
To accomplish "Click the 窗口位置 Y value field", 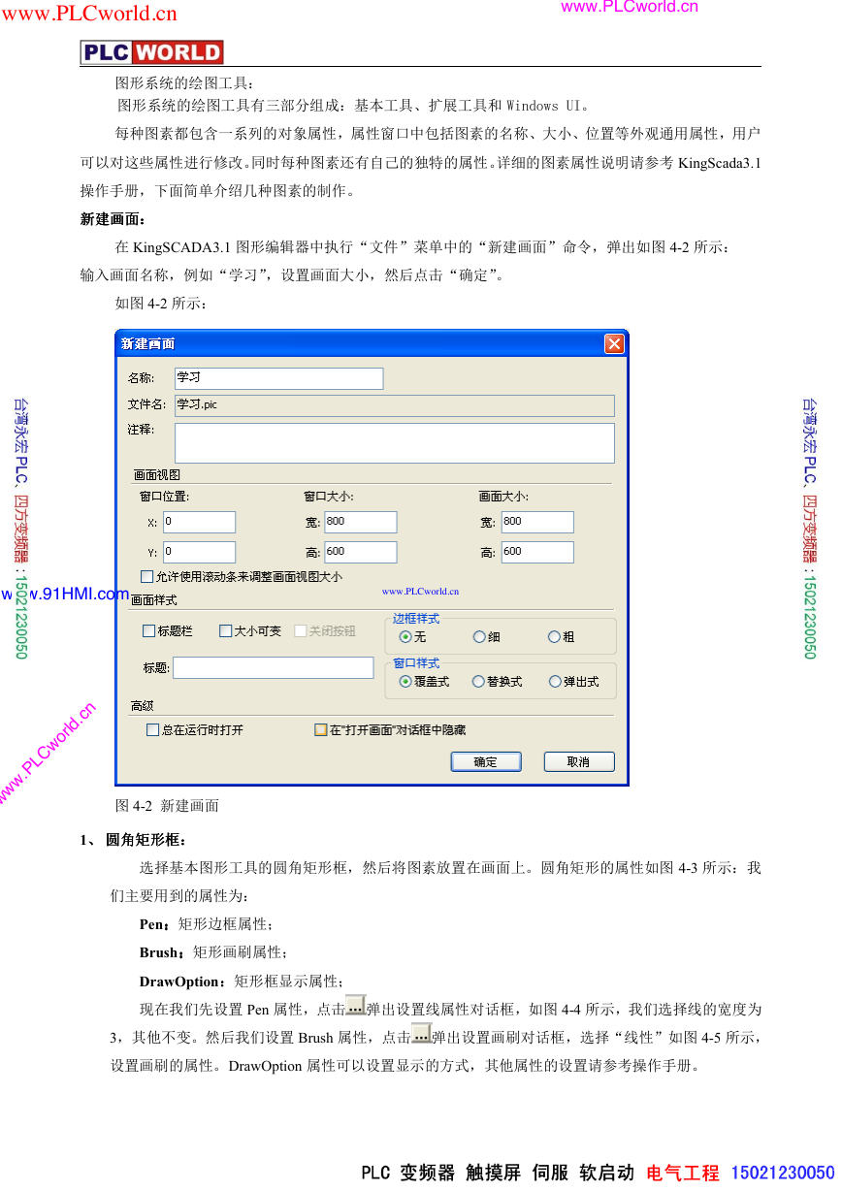I will (199, 552).
